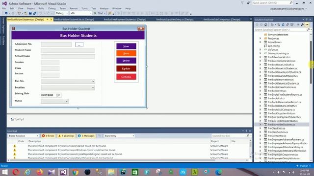
Task: Open the Build menu
Action: [41, 8]
